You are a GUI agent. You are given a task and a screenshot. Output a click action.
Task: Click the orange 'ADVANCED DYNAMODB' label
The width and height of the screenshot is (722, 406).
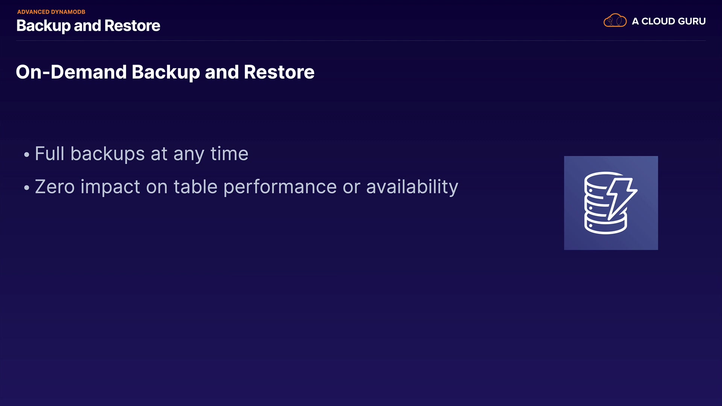[51, 12]
